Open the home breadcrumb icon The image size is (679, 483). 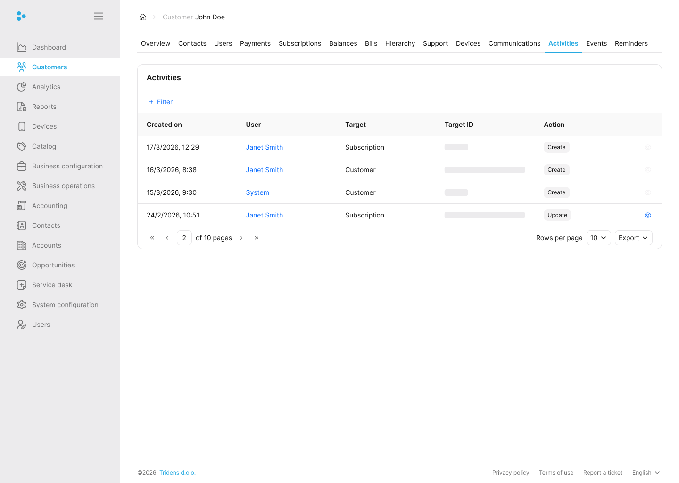point(143,17)
